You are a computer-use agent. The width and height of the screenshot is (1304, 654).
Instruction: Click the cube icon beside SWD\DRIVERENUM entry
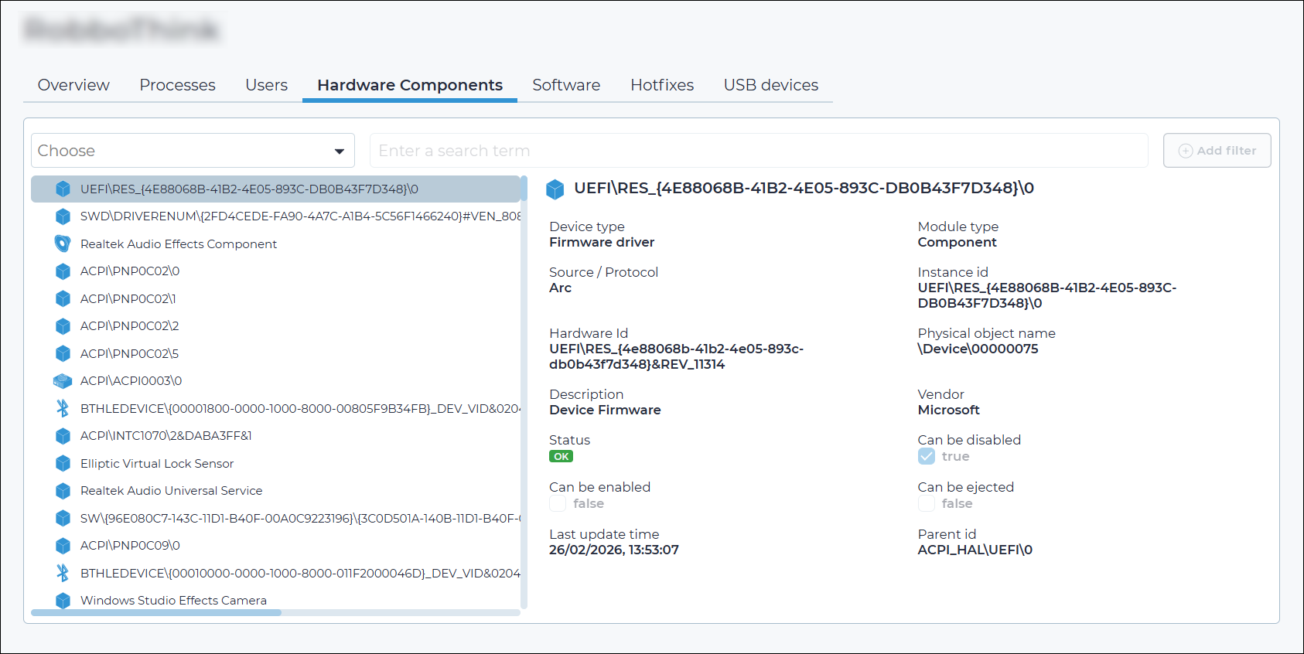tap(63, 216)
